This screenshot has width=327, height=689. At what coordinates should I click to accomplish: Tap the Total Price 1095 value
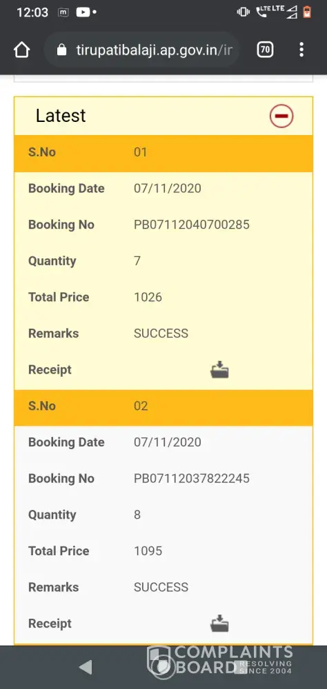point(148,551)
